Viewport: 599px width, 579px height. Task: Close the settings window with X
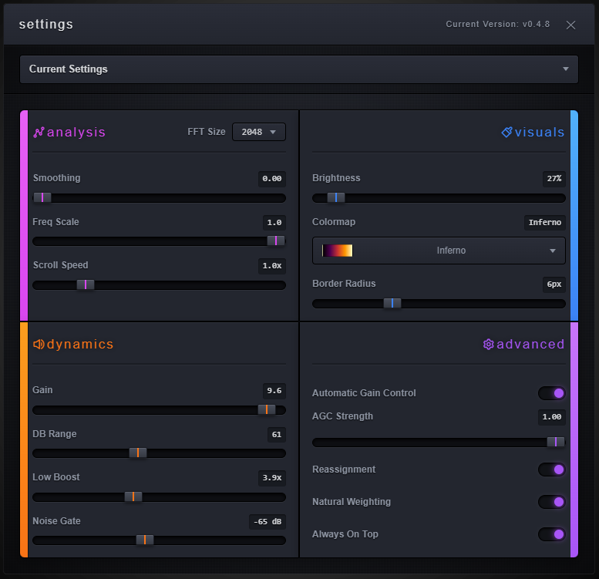(570, 25)
